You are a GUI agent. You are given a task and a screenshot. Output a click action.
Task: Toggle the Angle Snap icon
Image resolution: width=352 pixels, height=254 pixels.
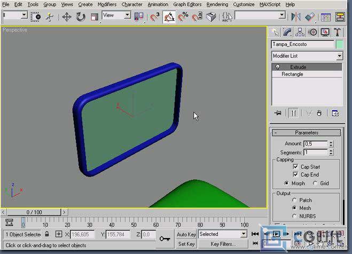click(x=169, y=17)
